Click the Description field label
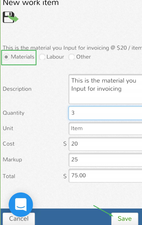 coord(17,89)
